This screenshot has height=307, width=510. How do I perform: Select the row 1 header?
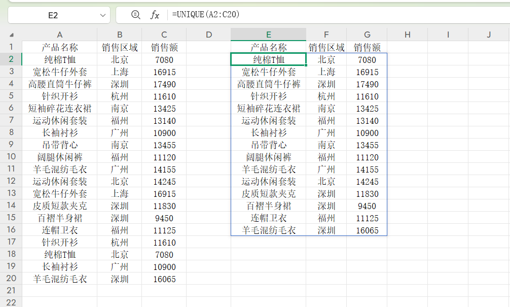pyautogui.click(x=11, y=47)
